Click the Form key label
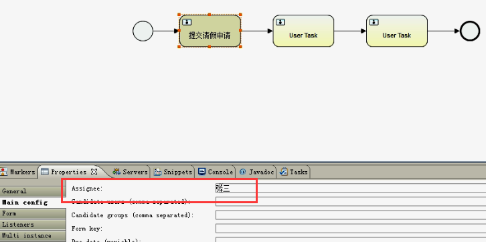The height and width of the screenshot is (242, 486). 87,229
